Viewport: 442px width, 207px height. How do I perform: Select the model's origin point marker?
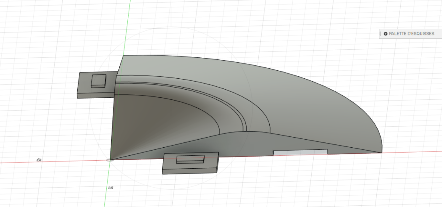tap(110, 160)
